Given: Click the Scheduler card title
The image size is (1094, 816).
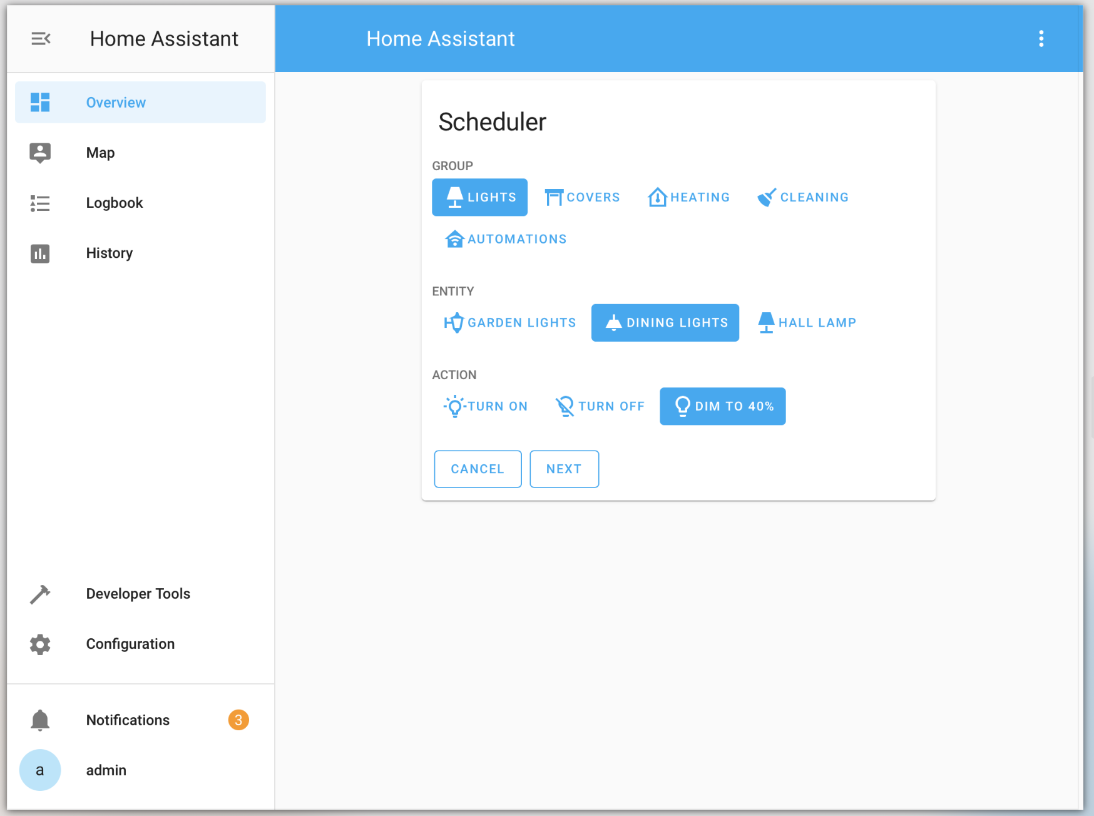Looking at the screenshot, I should 493,122.
